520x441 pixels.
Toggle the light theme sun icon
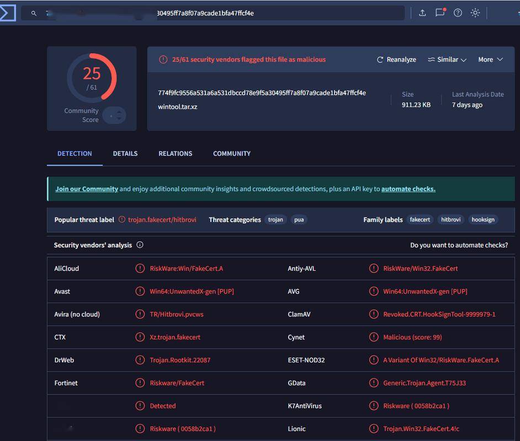coord(475,13)
